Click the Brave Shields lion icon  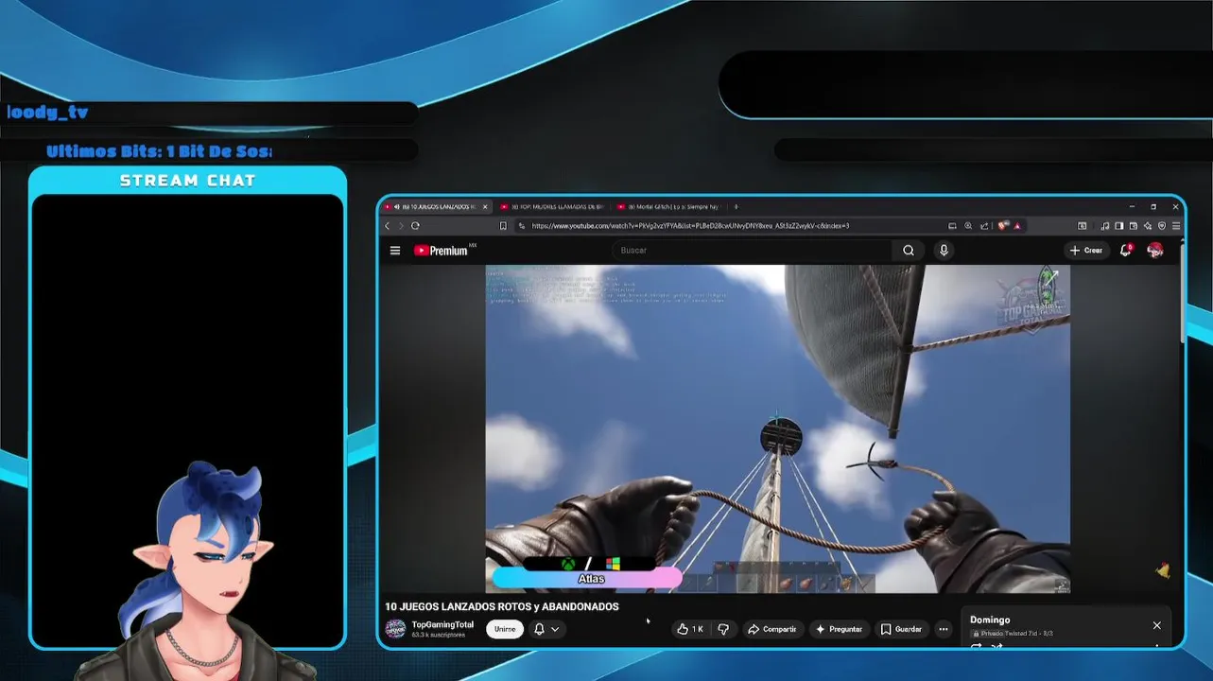1003,226
